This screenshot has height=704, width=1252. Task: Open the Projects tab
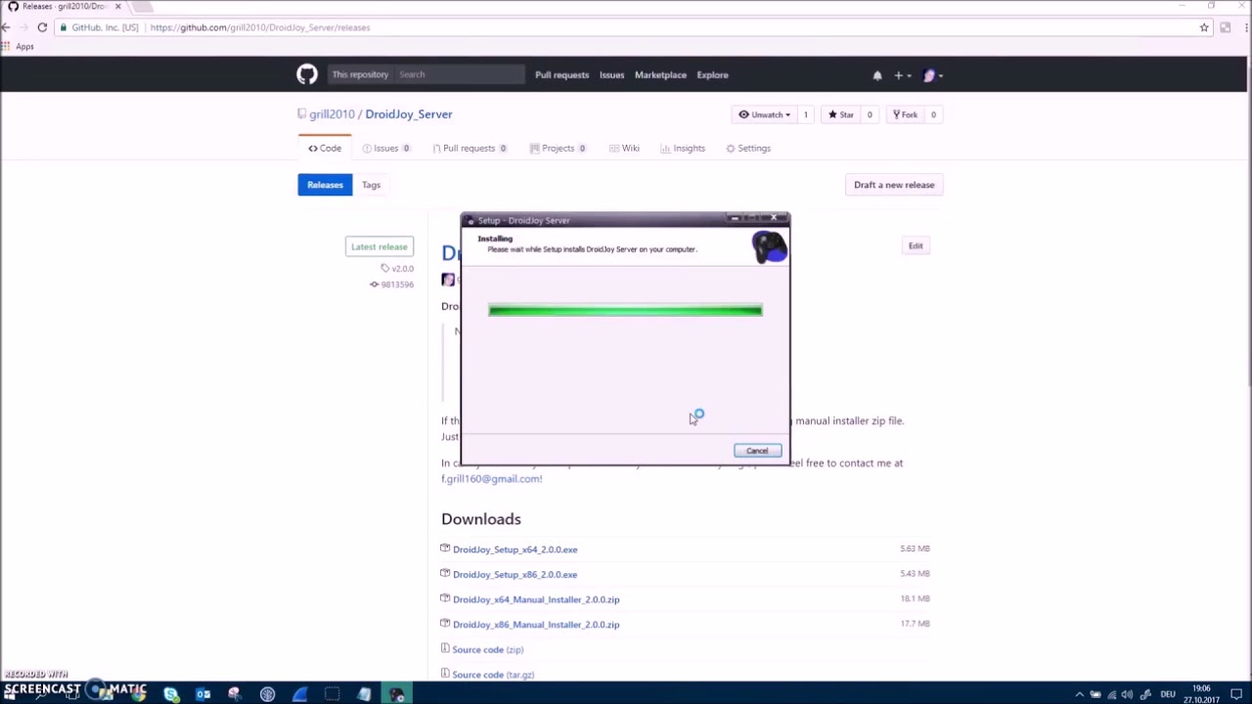[558, 149]
